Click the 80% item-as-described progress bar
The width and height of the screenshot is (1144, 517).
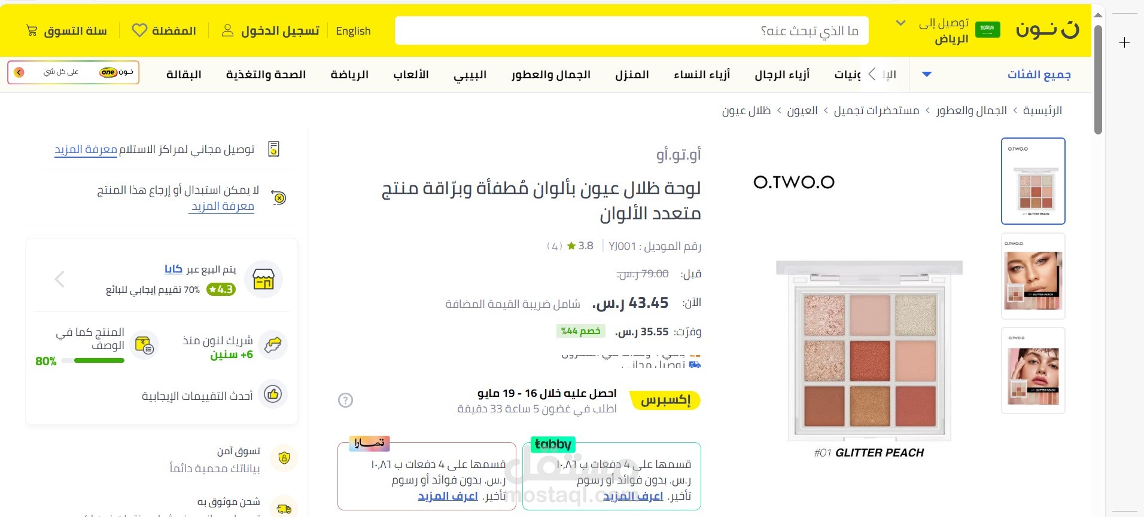[93, 360]
